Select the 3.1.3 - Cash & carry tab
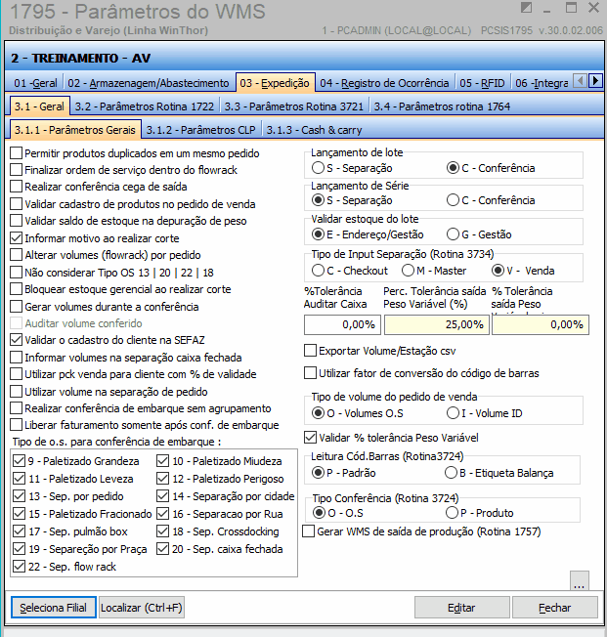Image resolution: width=607 pixels, height=637 pixels. 314,130
